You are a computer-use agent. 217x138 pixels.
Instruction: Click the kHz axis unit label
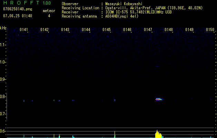3,28
